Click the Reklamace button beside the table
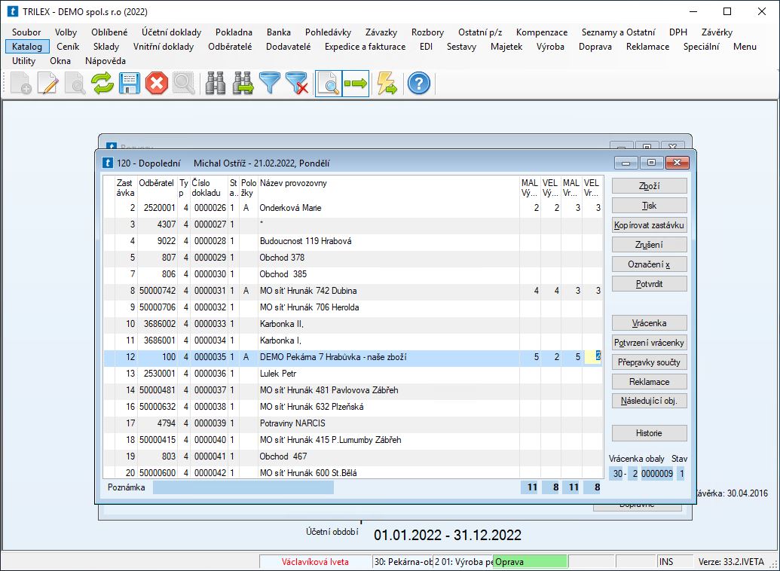 click(649, 382)
